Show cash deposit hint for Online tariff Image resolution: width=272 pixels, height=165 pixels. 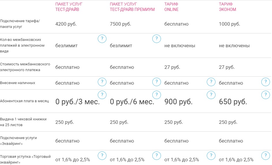pyautogui.click(x=211, y=82)
